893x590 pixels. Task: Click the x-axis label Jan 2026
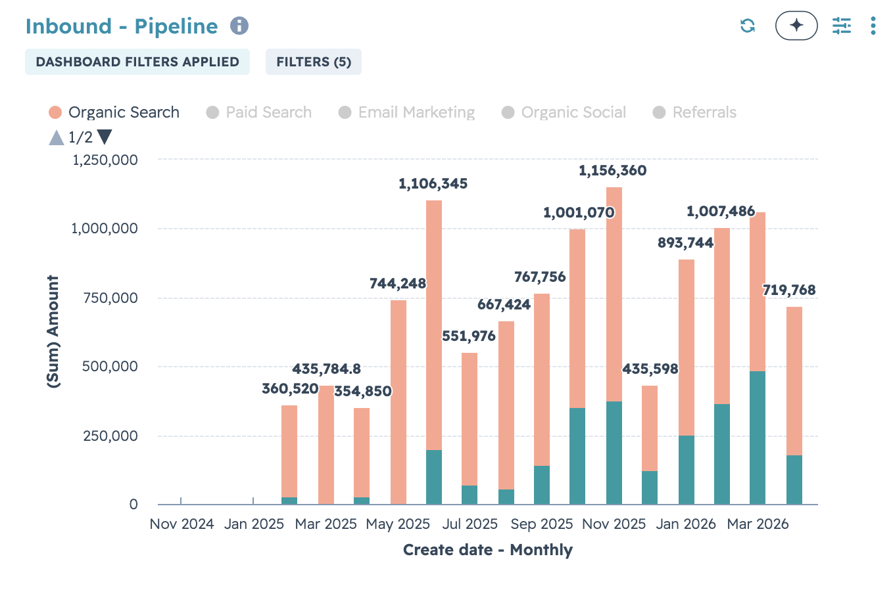686,524
